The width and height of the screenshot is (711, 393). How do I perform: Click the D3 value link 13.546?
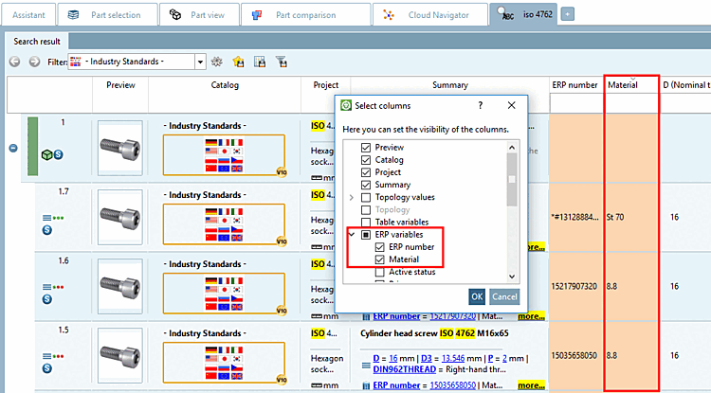(x=452, y=358)
